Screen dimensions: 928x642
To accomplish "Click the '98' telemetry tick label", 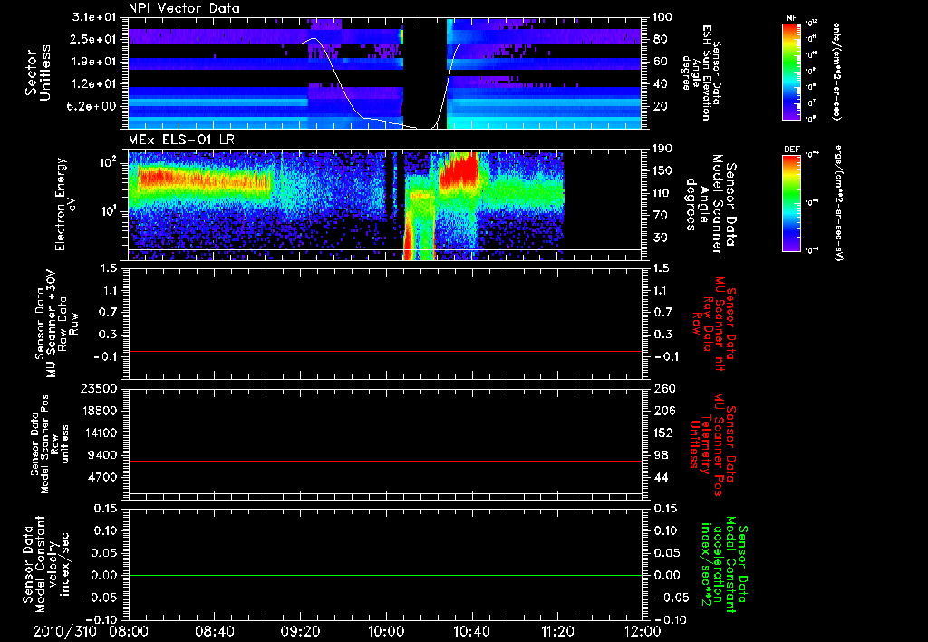I will 661,455.
